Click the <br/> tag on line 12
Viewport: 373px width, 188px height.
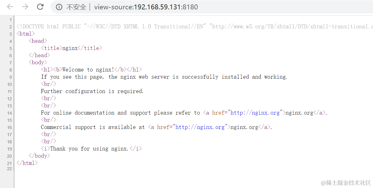49,98
